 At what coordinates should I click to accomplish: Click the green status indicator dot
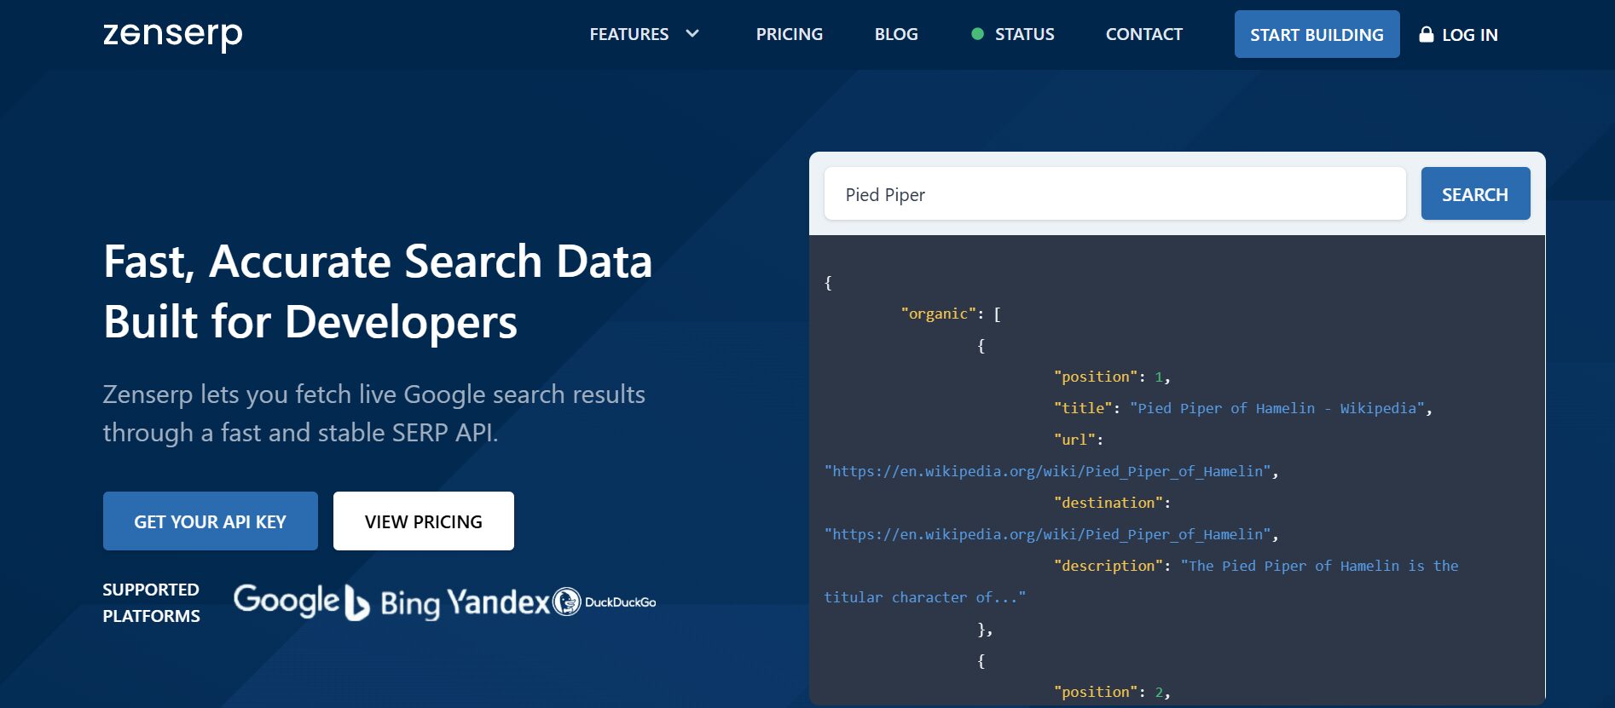click(977, 34)
